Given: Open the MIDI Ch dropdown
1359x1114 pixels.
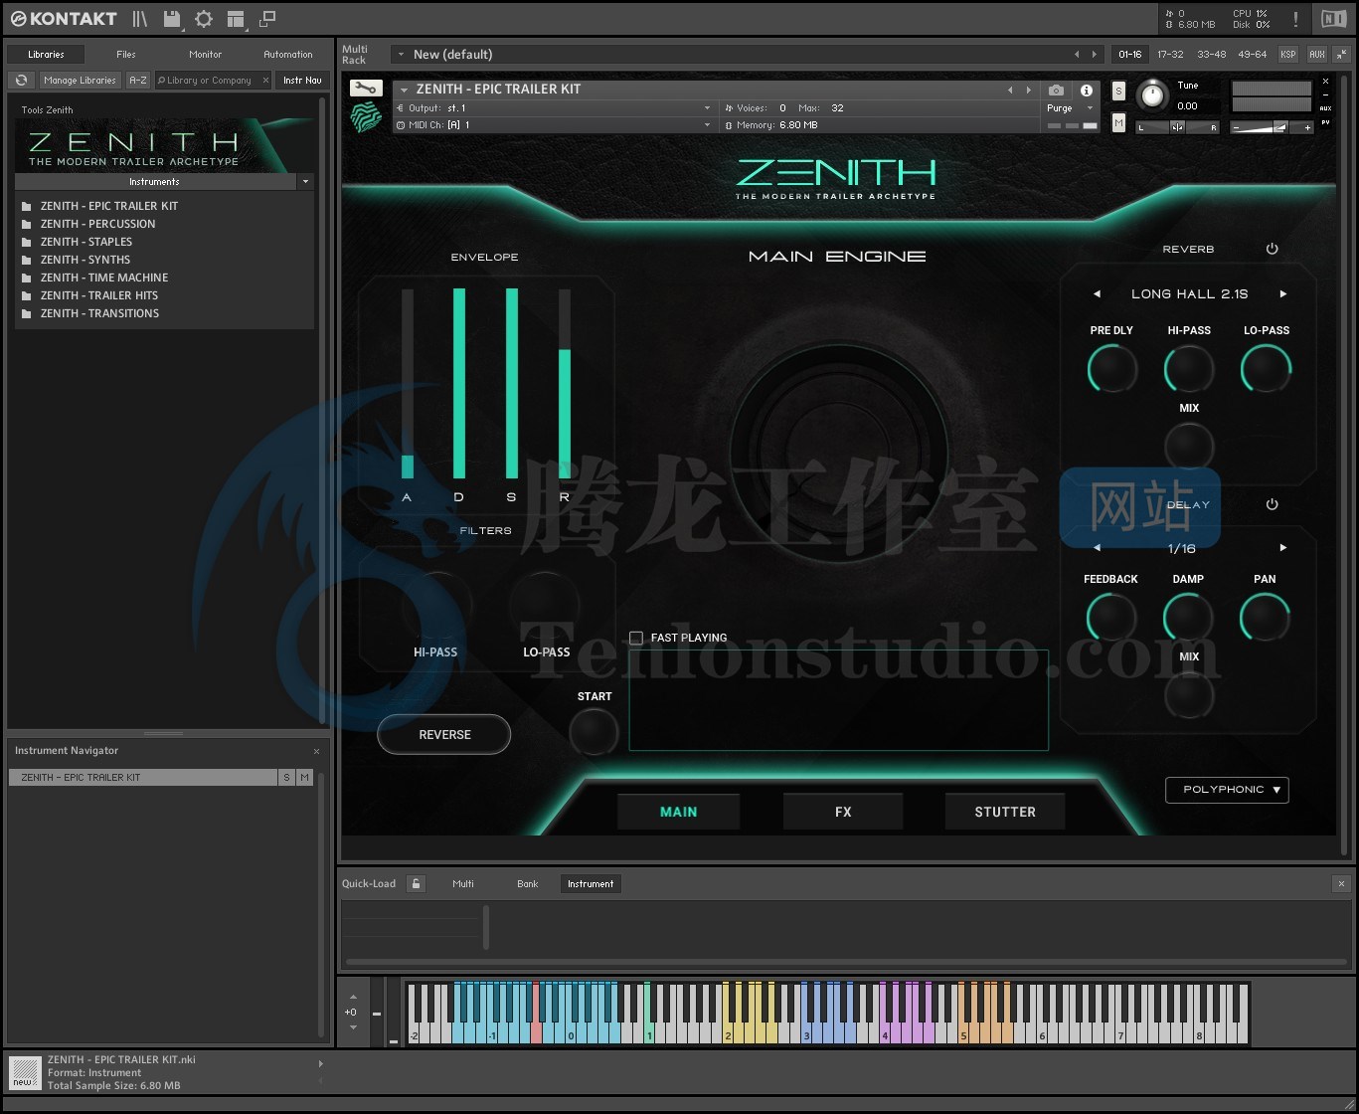Looking at the screenshot, I should coord(554,125).
